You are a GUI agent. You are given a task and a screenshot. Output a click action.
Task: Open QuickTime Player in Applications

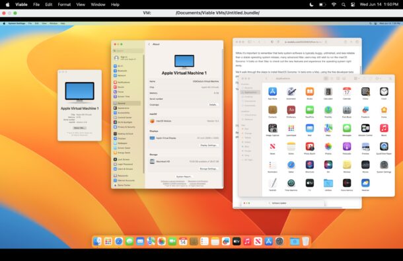point(384,147)
